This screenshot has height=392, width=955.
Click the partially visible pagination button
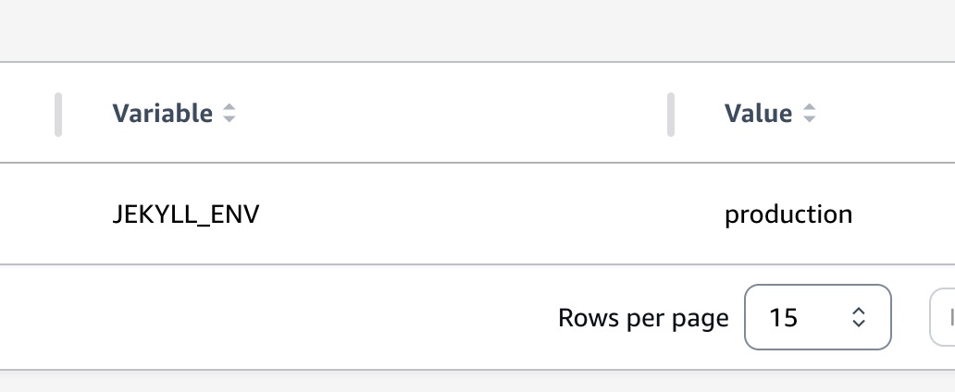click(x=942, y=317)
